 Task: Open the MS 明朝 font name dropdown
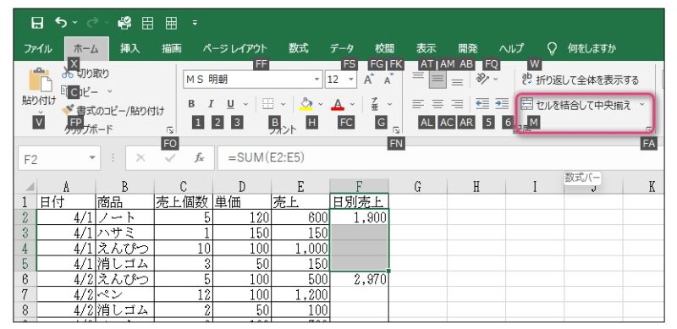point(318,80)
